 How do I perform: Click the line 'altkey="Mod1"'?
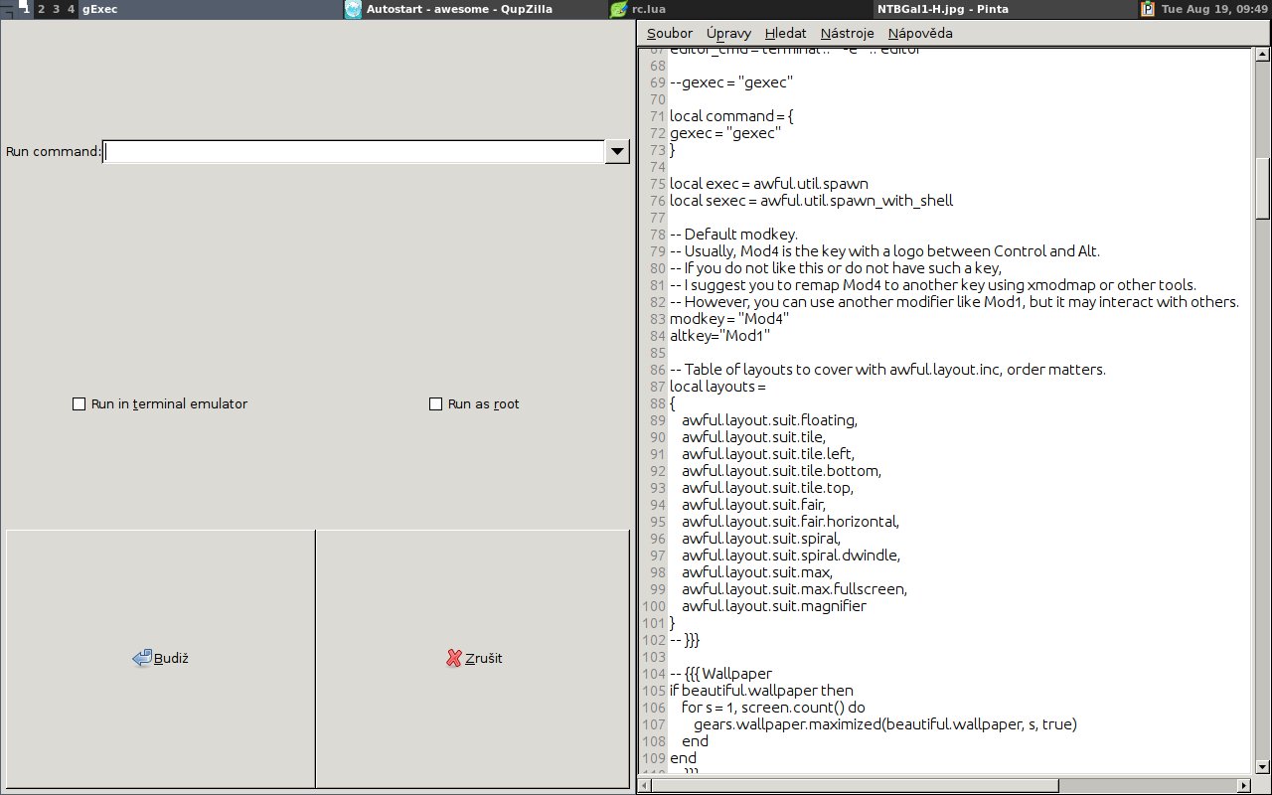(719, 336)
